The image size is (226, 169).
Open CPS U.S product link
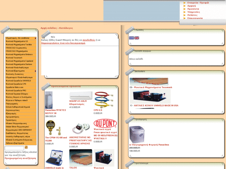pos(98,110)
